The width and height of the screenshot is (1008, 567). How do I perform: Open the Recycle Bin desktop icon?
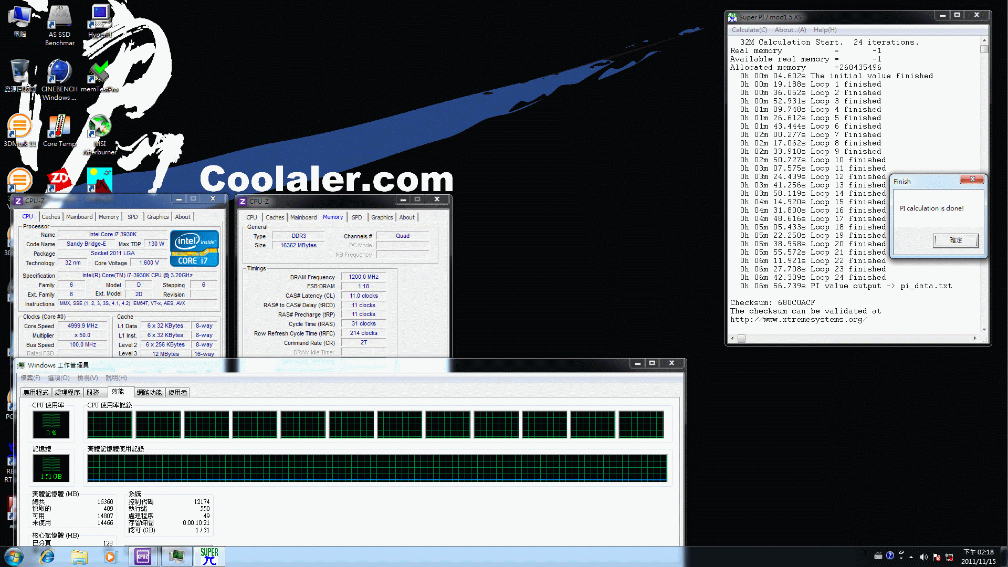20,76
